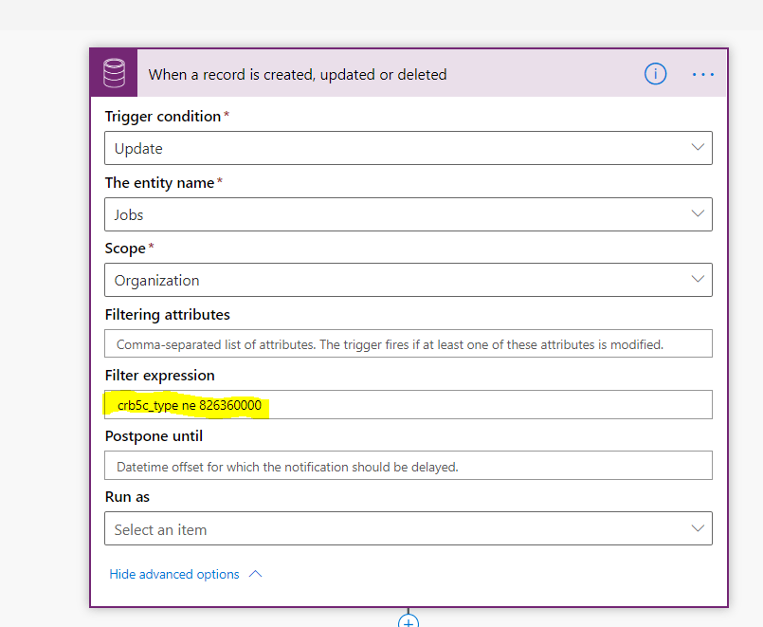Collapse card via the trigger title text
Image resolution: width=763 pixels, height=627 pixels.
tap(298, 74)
